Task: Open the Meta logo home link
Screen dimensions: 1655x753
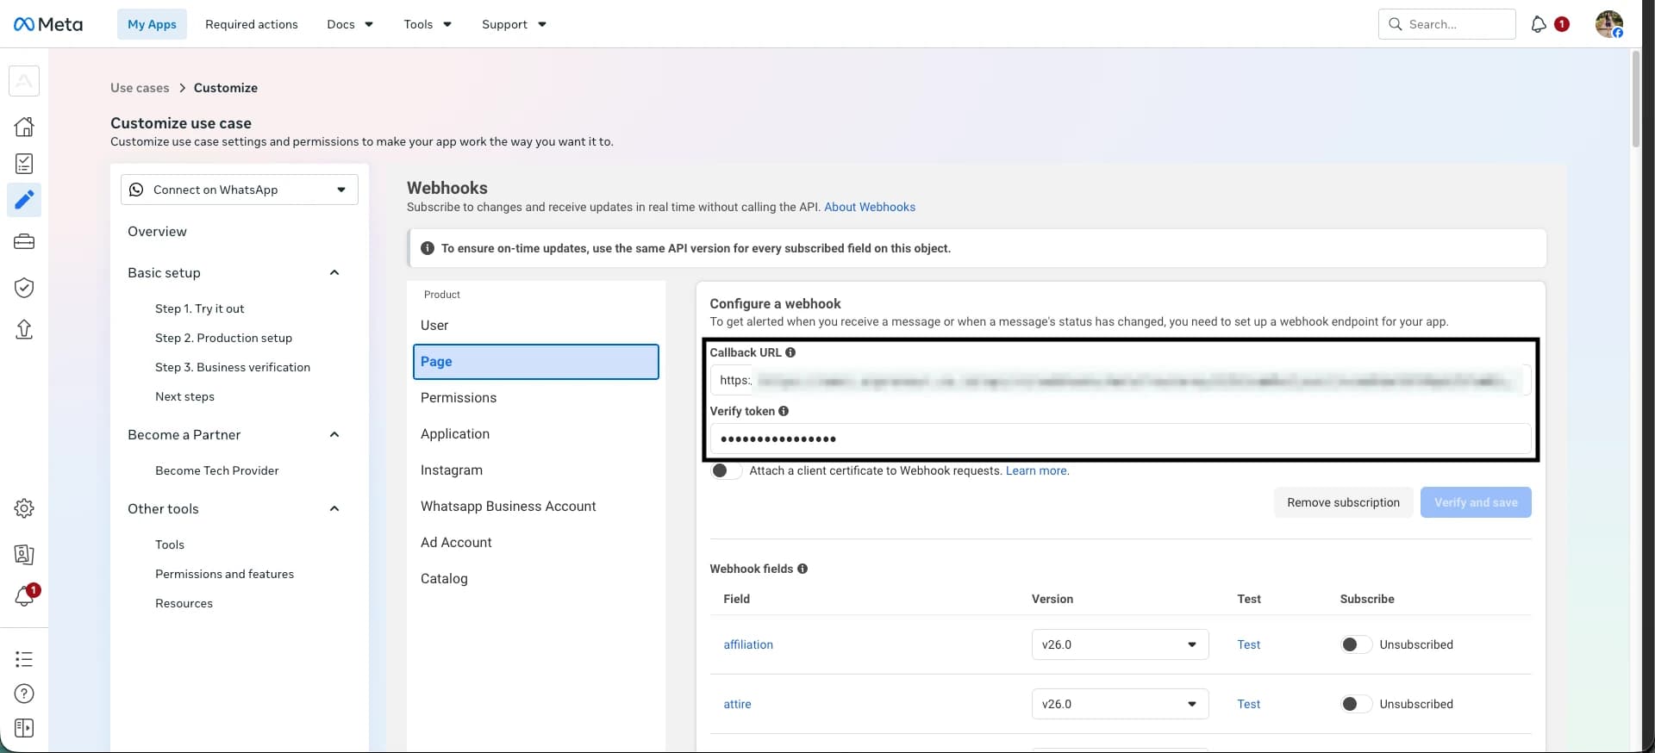Action: pyautogui.click(x=48, y=24)
